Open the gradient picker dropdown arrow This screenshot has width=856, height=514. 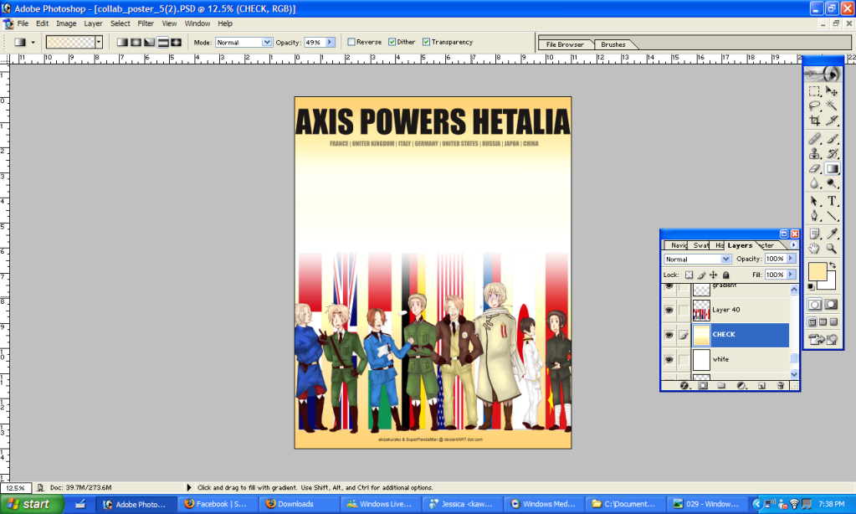pyautogui.click(x=99, y=42)
